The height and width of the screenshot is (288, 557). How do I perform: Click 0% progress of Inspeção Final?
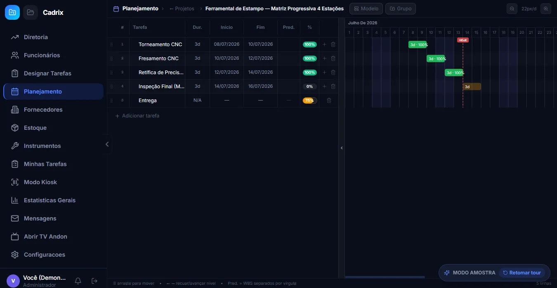coord(309,87)
